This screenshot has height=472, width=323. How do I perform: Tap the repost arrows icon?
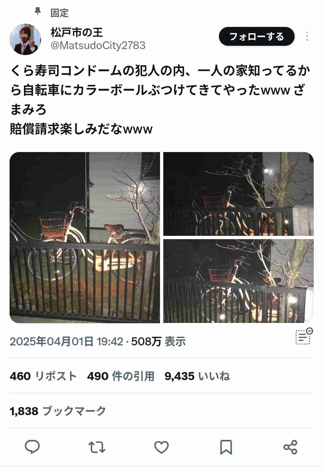(97, 447)
